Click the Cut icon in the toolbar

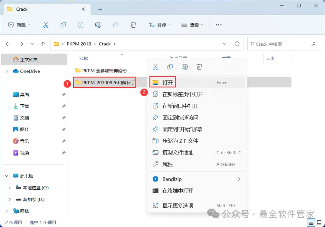coord(46,25)
